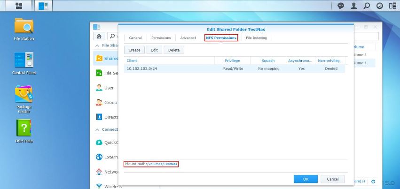This screenshot has width=400, height=189.
Task: Open File Services sidebar icon
Action: pyautogui.click(x=99, y=73)
